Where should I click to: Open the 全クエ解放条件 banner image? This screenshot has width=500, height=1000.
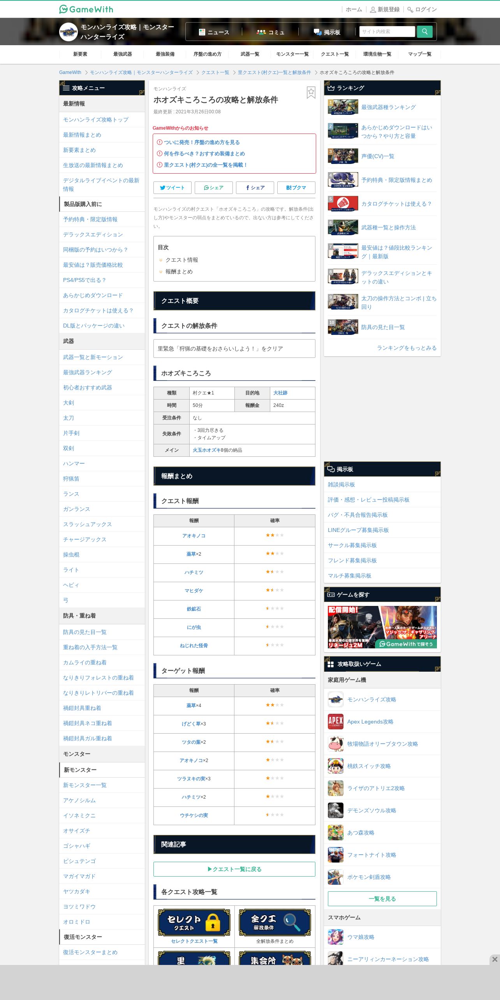click(x=275, y=922)
